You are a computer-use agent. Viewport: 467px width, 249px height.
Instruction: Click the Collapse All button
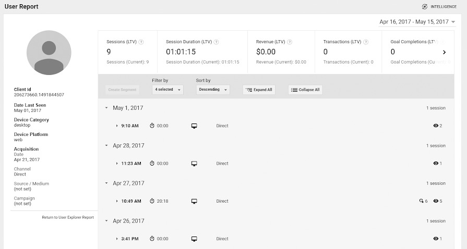tap(305, 90)
